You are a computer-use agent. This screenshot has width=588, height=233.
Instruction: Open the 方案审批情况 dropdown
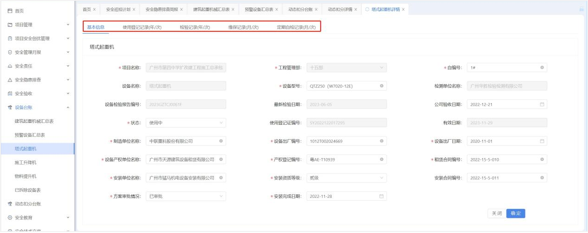[186, 196]
